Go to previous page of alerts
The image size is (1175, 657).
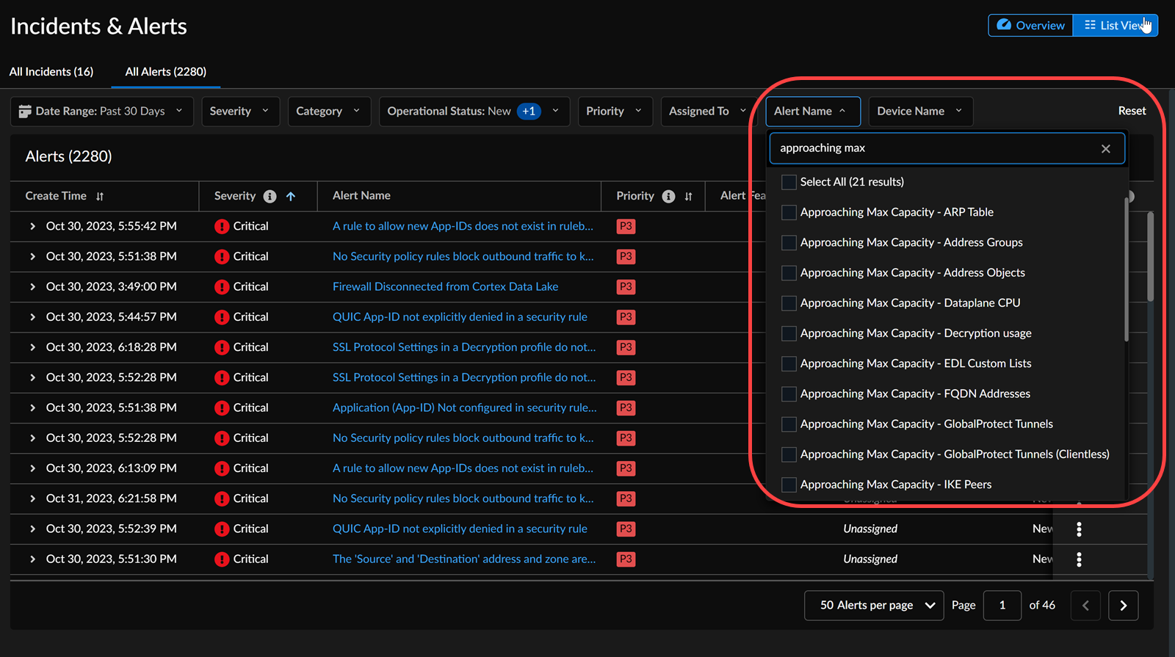1085,606
